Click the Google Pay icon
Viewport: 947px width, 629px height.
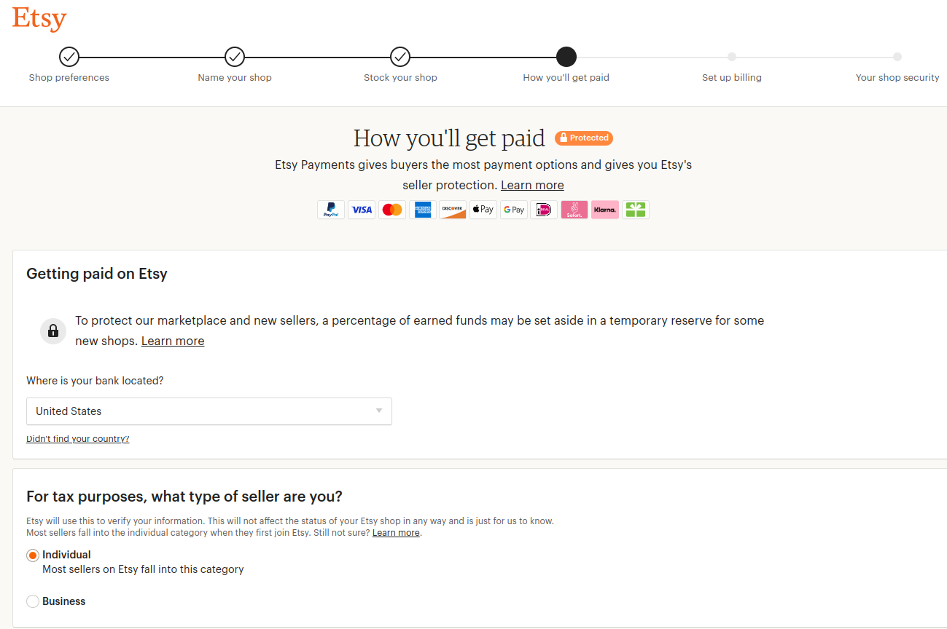[x=514, y=210]
